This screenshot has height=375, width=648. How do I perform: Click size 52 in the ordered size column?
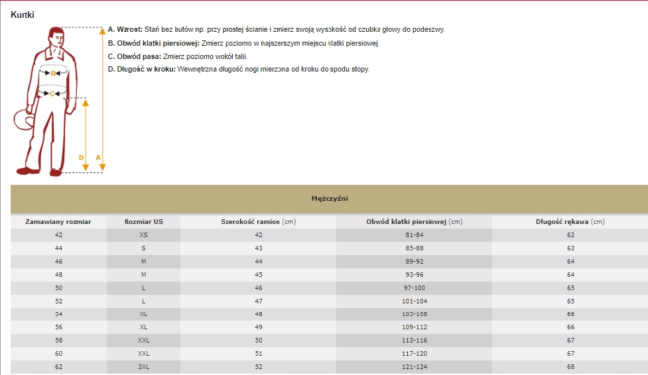58,301
